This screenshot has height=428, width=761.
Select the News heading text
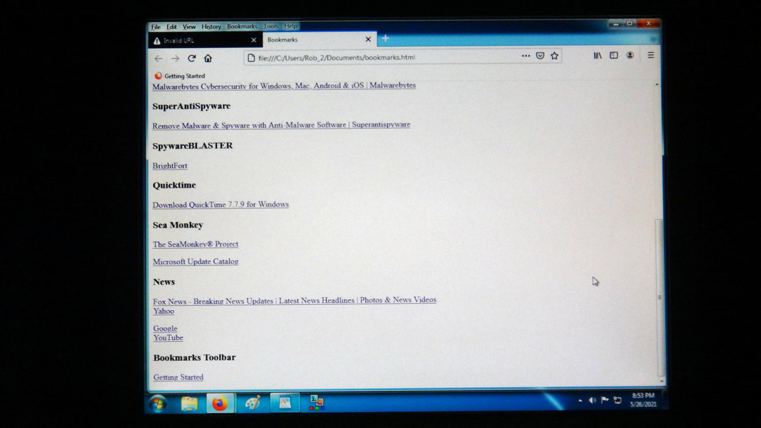pyautogui.click(x=164, y=282)
